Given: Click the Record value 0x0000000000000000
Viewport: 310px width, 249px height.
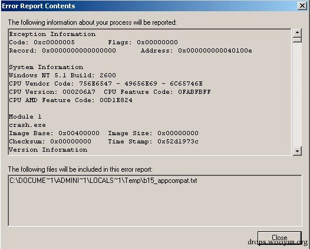Looking at the screenshot, I should [79, 51].
